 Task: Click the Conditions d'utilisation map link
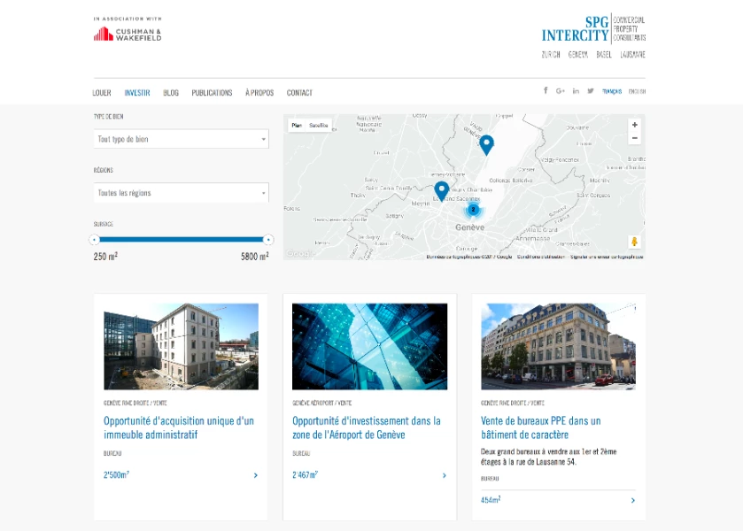coord(541,257)
